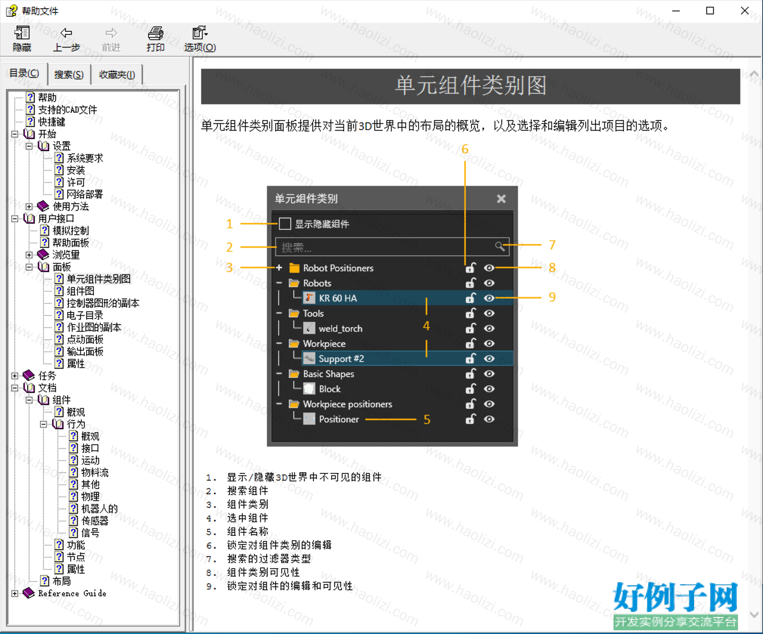
Task: Expand the 浏览里 tree node
Action: 29,255
